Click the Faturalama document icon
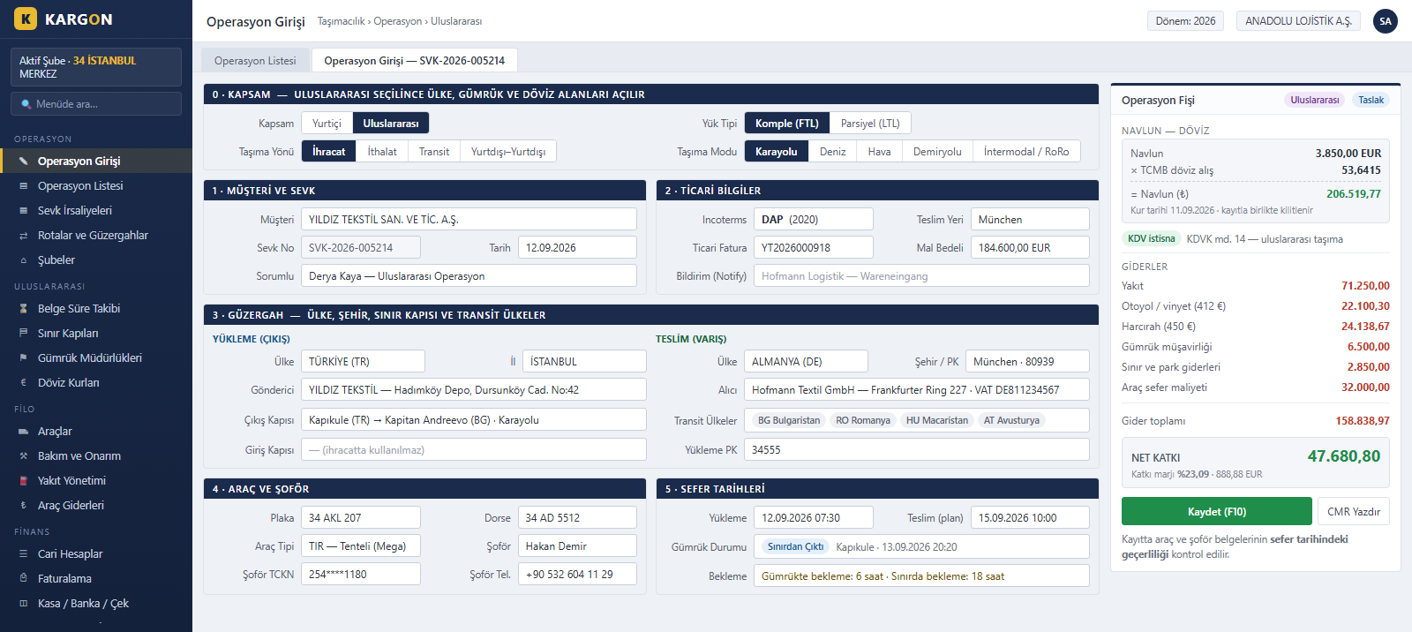 (24, 578)
